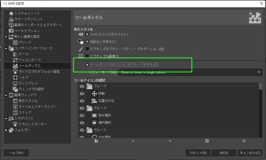Viewport: 266px width, 160px height.
Task: Click the raise item up arrow icon
Action: (x=133, y=141)
